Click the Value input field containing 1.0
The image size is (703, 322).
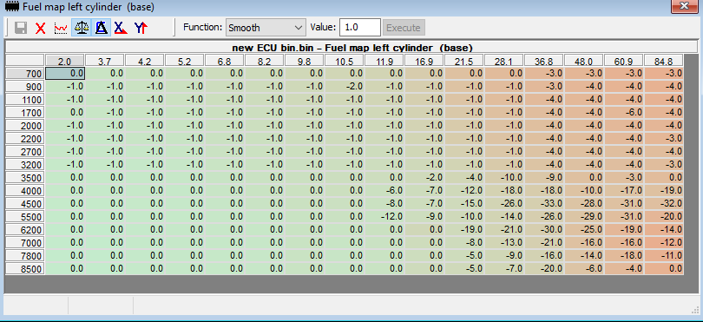pos(360,28)
